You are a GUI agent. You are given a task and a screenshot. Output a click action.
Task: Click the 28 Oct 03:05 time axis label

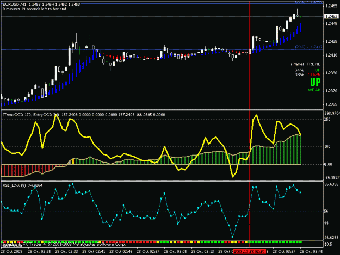click(x=175, y=252)
